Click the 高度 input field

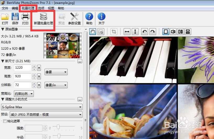point(23,76)
